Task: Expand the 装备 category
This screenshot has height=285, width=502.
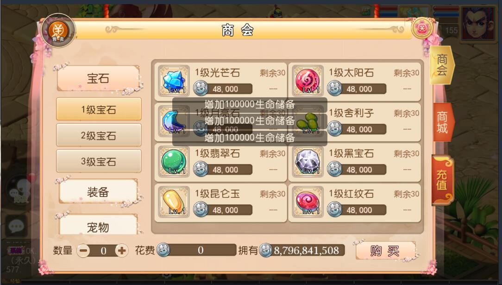Action: [98, 192]
